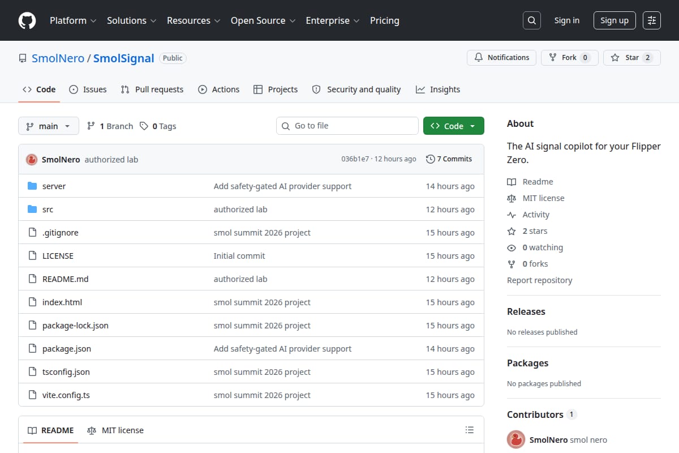Screen dimensions: 679x453
Task: Go to the Projects tab
Action: click(x=276, y=89)
